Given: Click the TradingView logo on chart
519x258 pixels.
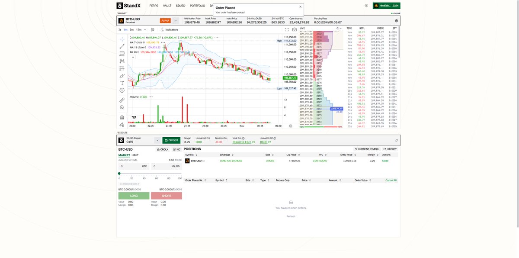Looking at the screenshot, I should click(134, 117).
